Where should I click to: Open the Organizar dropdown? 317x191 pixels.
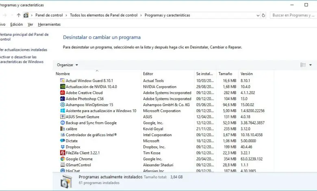[67, 65]
